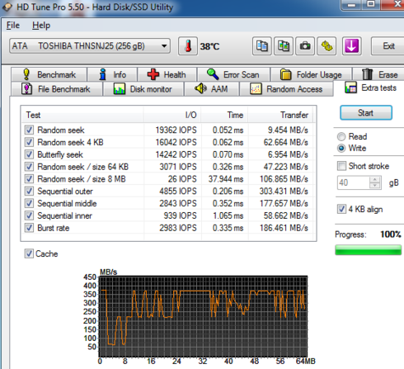404x369 pixels.
Task: Uncheck the Random seek test
Action: [x=29, y=130]
